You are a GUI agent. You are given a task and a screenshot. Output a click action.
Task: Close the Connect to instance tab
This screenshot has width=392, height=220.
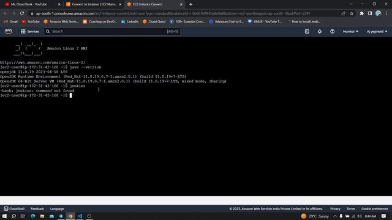point(120,4)
